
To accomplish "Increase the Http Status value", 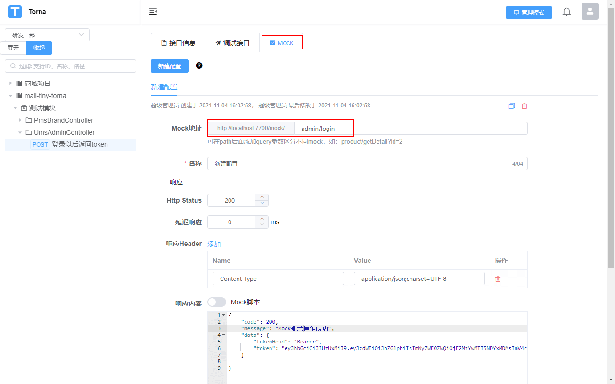I will (262, 197).
